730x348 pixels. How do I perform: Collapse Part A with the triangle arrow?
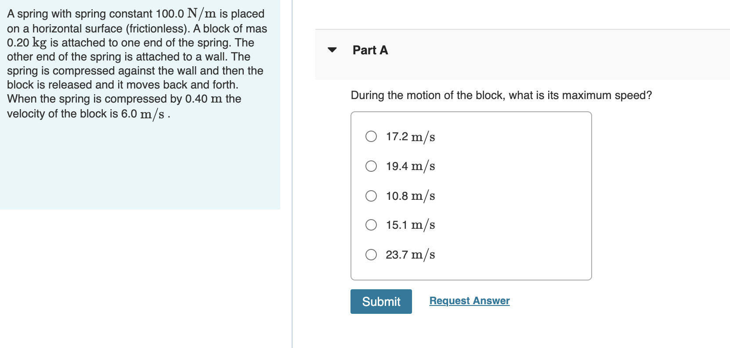tap(332, 50)
